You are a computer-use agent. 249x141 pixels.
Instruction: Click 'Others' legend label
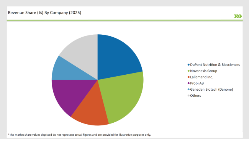(195, 96)
